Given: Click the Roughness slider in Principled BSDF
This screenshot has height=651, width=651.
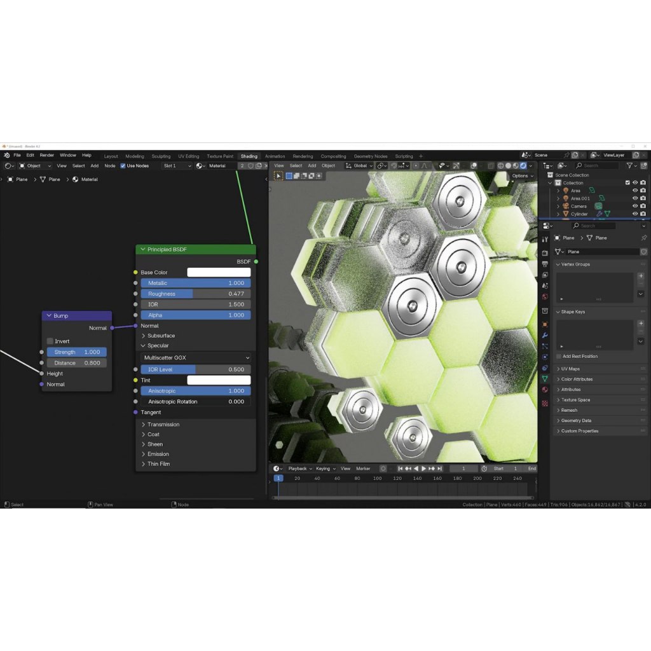Looking at the screenshot, I should (x=196, y=294).
